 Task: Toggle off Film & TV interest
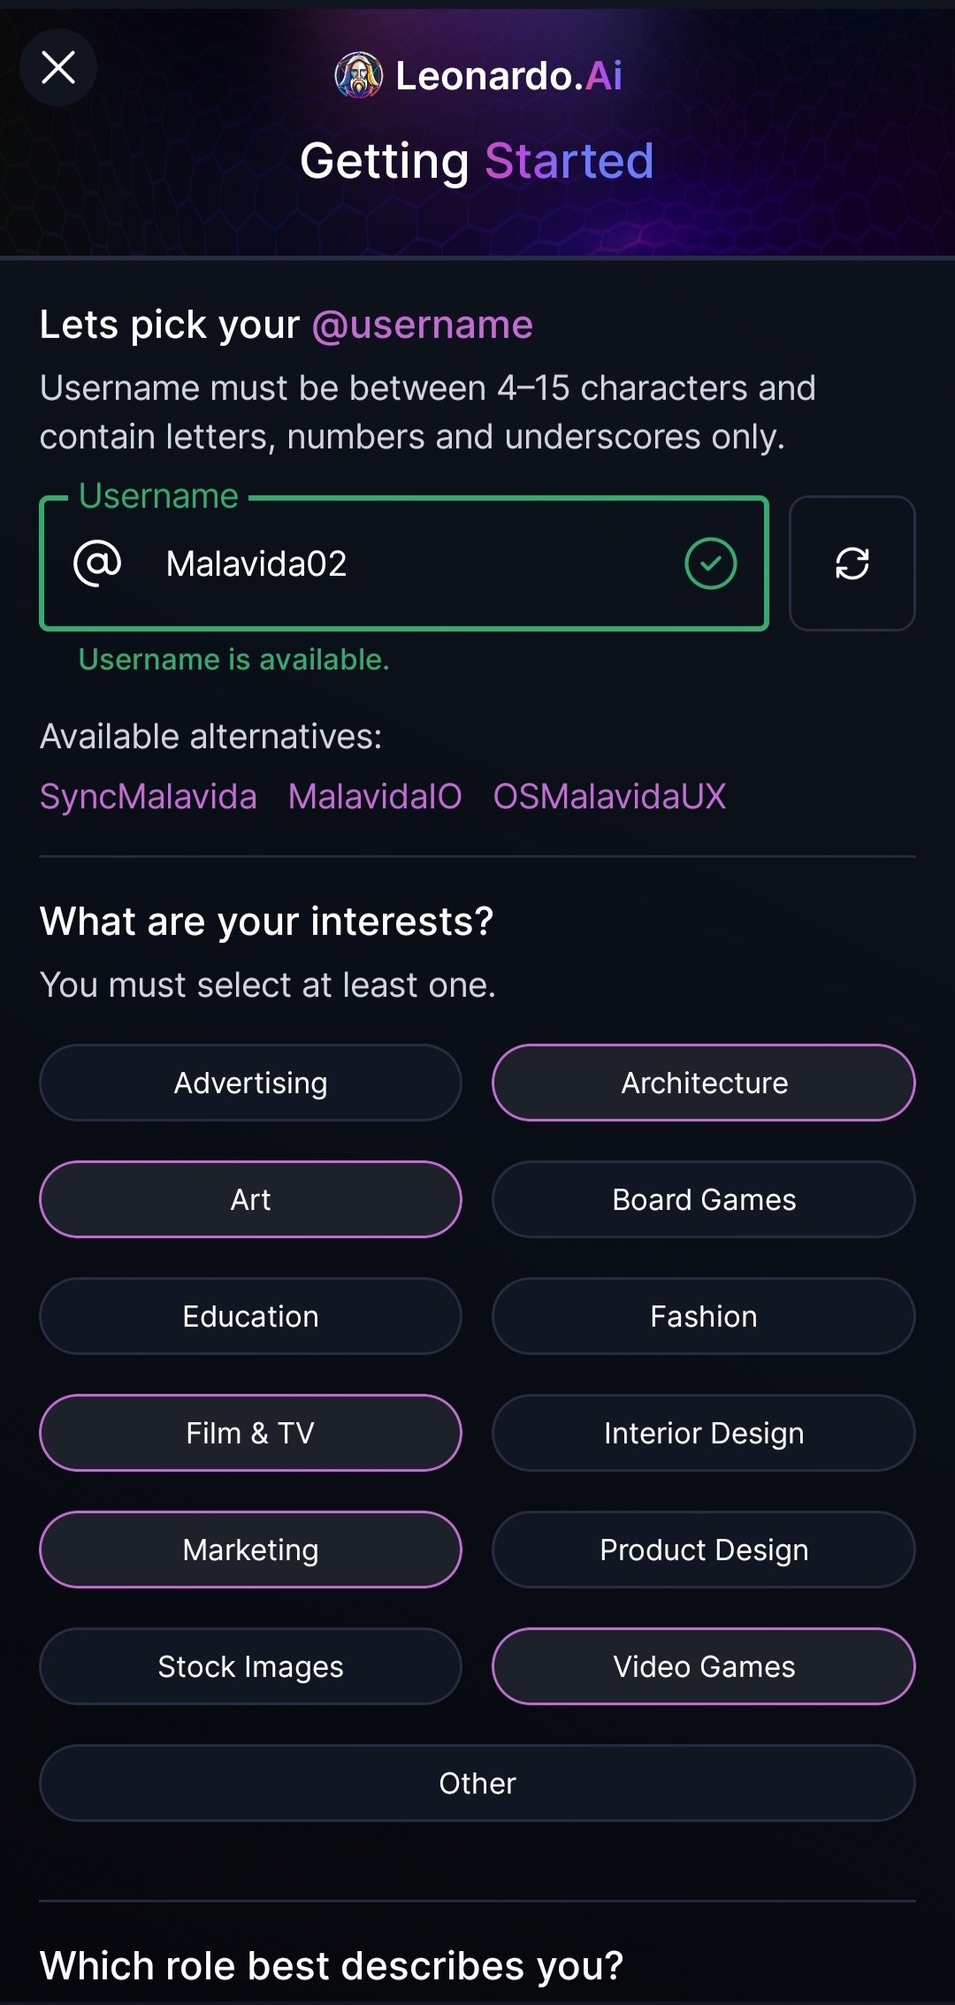(250, 1433)
